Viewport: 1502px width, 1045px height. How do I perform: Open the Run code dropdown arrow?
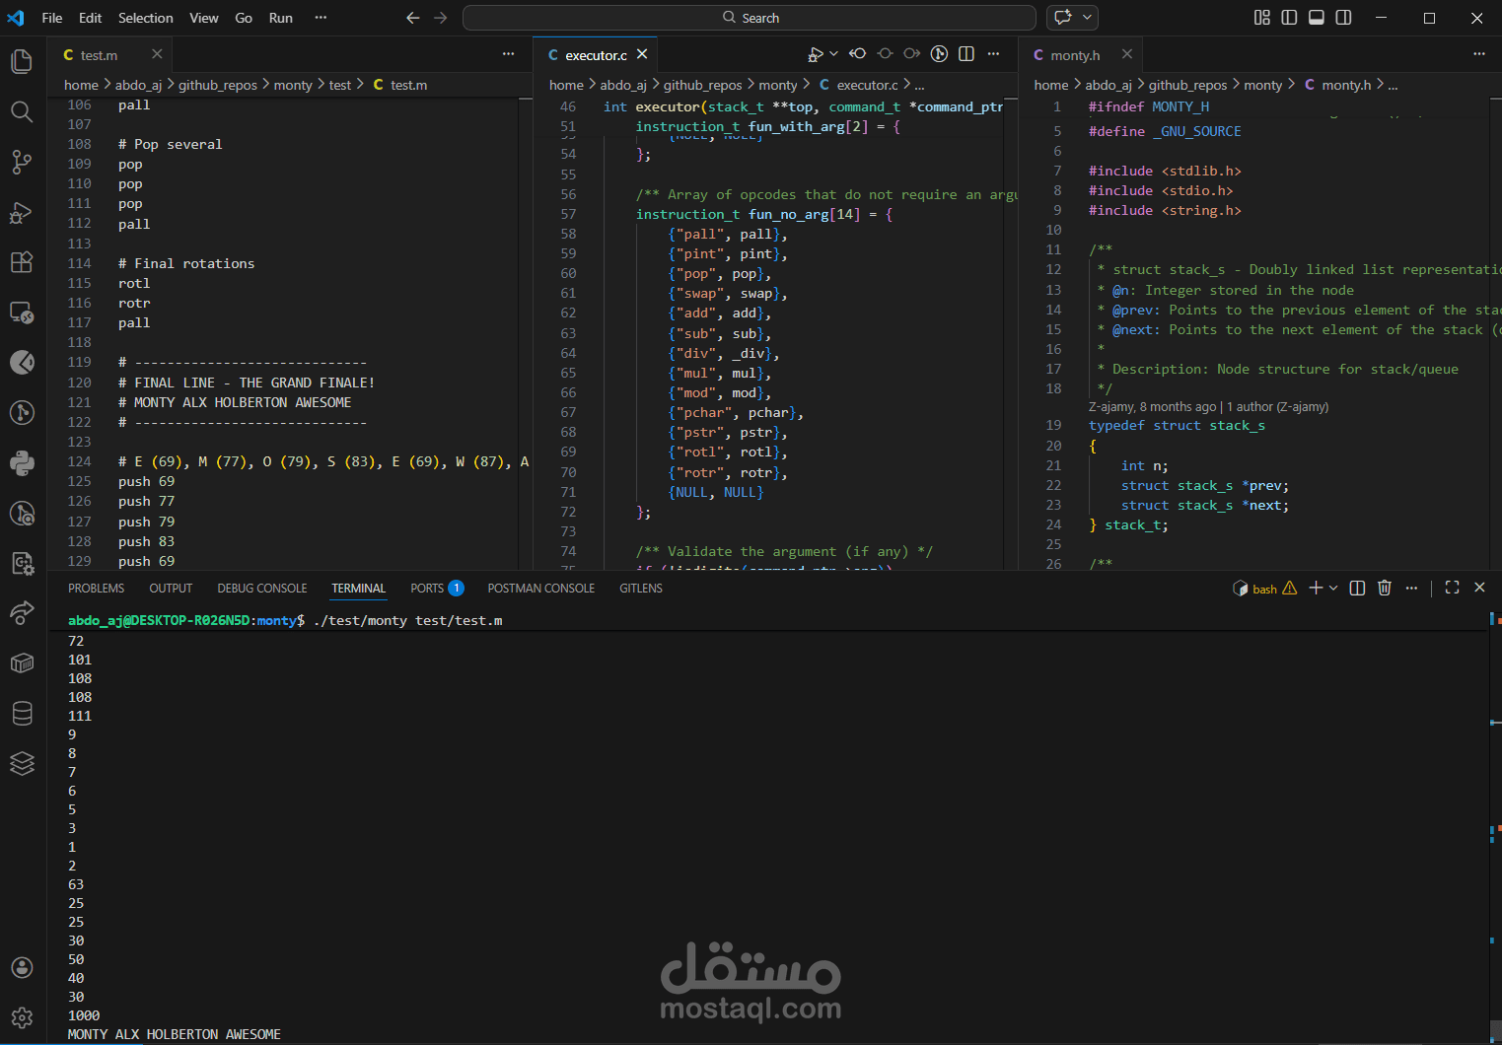(x=833, y=54)
